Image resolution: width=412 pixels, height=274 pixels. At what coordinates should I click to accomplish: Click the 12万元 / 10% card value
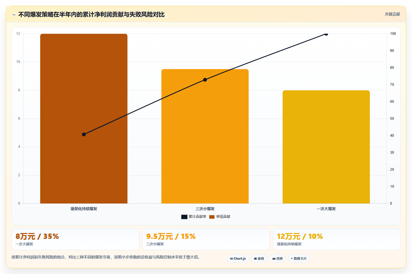(300, 236)
